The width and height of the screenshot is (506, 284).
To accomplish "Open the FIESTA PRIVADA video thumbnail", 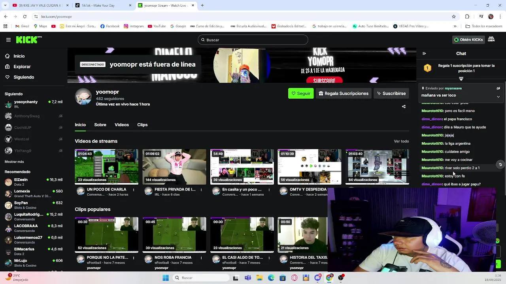I will [174, 167].
